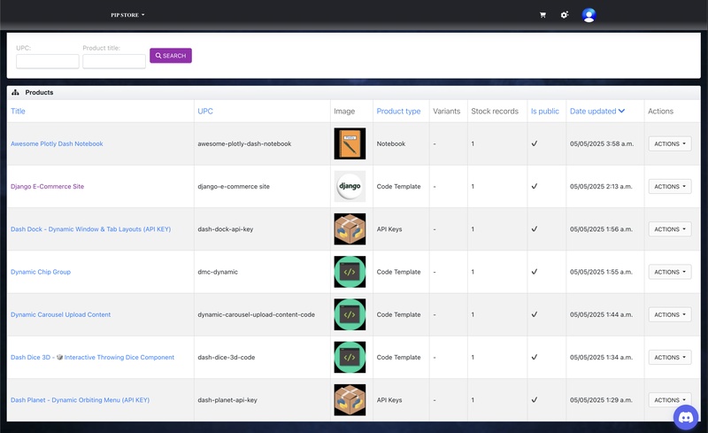Screen dimensions: 708x433
Task: Click the Products panel heading
Action: (39, 92)
